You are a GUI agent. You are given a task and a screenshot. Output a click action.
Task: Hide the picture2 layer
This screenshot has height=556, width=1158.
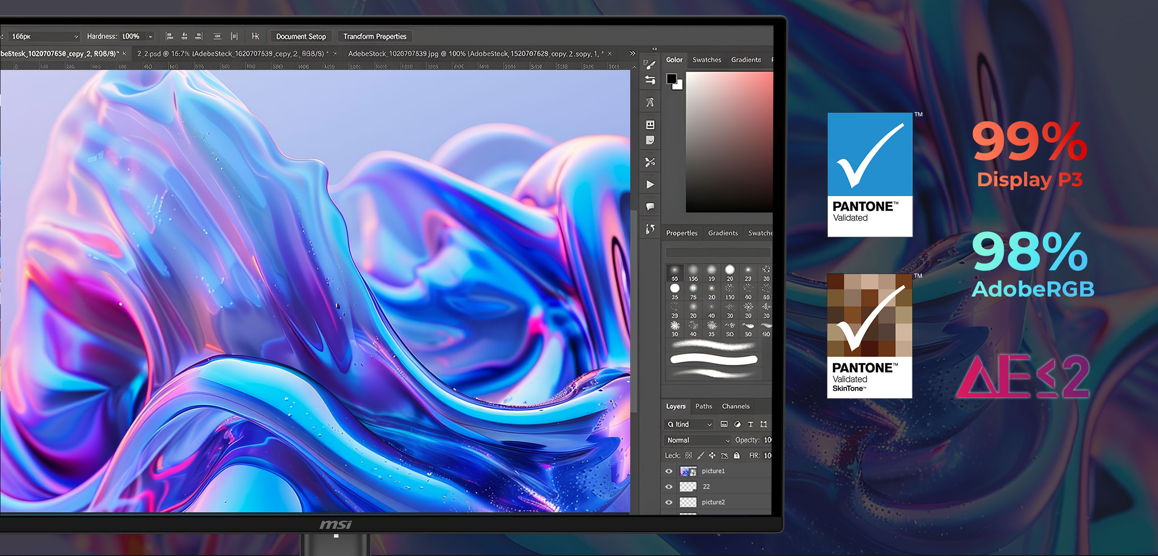tap(669, 502)
